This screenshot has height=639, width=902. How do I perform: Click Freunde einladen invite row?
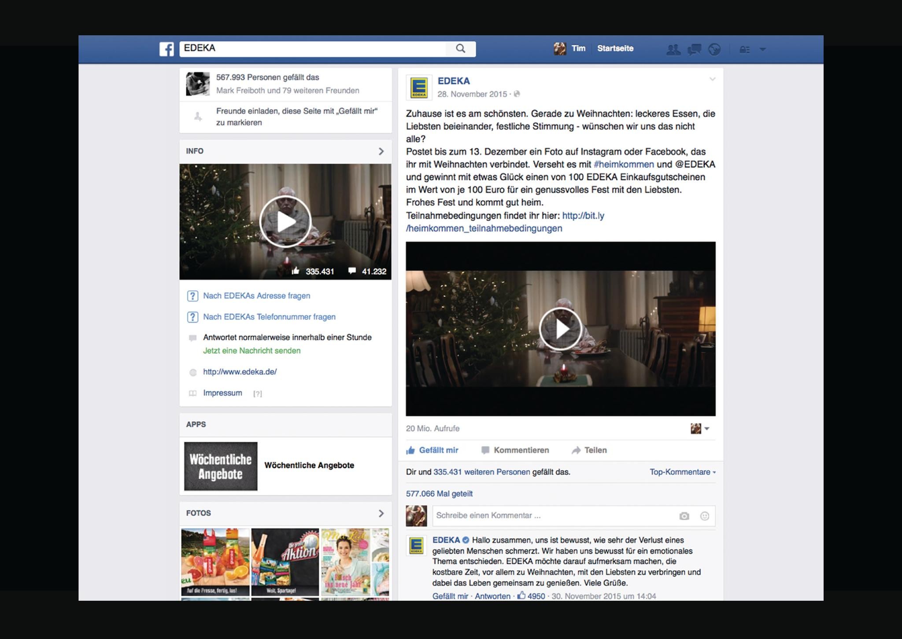click(x=285, y=117)
